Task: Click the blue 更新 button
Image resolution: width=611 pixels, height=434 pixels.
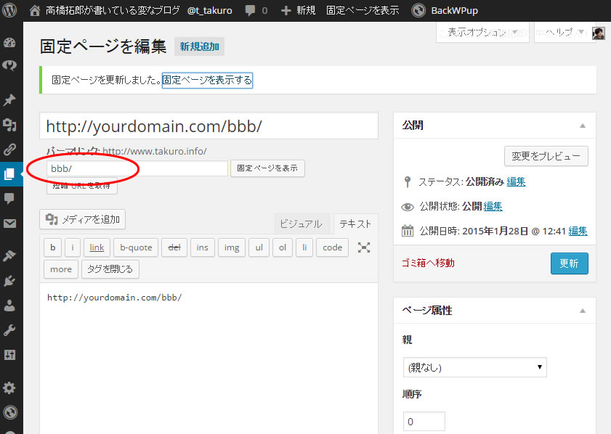Action: [569, 263]
